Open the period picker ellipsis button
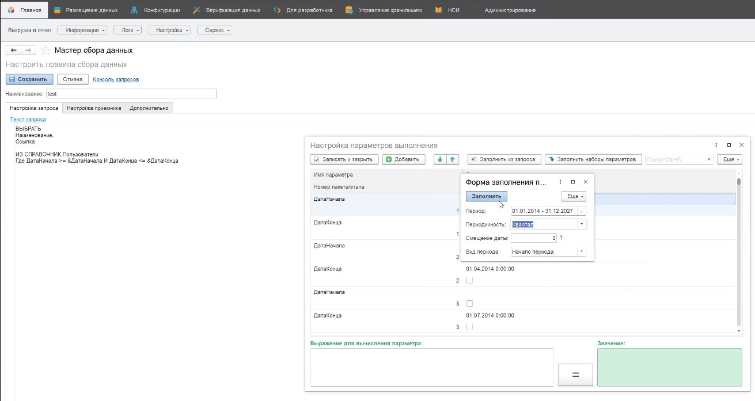The width and height of the screenshot is (755, 401). [582, 211]
